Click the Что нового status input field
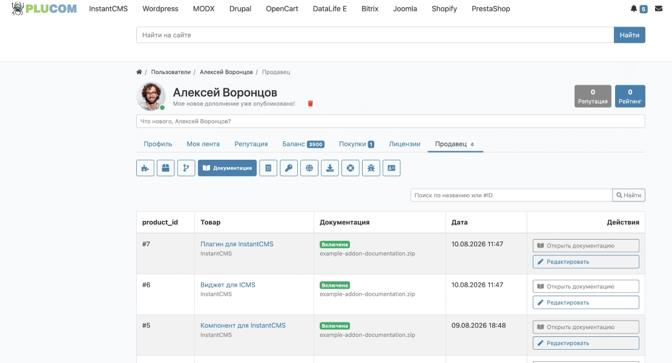 coord(390,121)
